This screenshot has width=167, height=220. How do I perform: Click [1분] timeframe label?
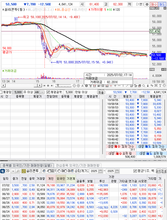click(140, 4)
